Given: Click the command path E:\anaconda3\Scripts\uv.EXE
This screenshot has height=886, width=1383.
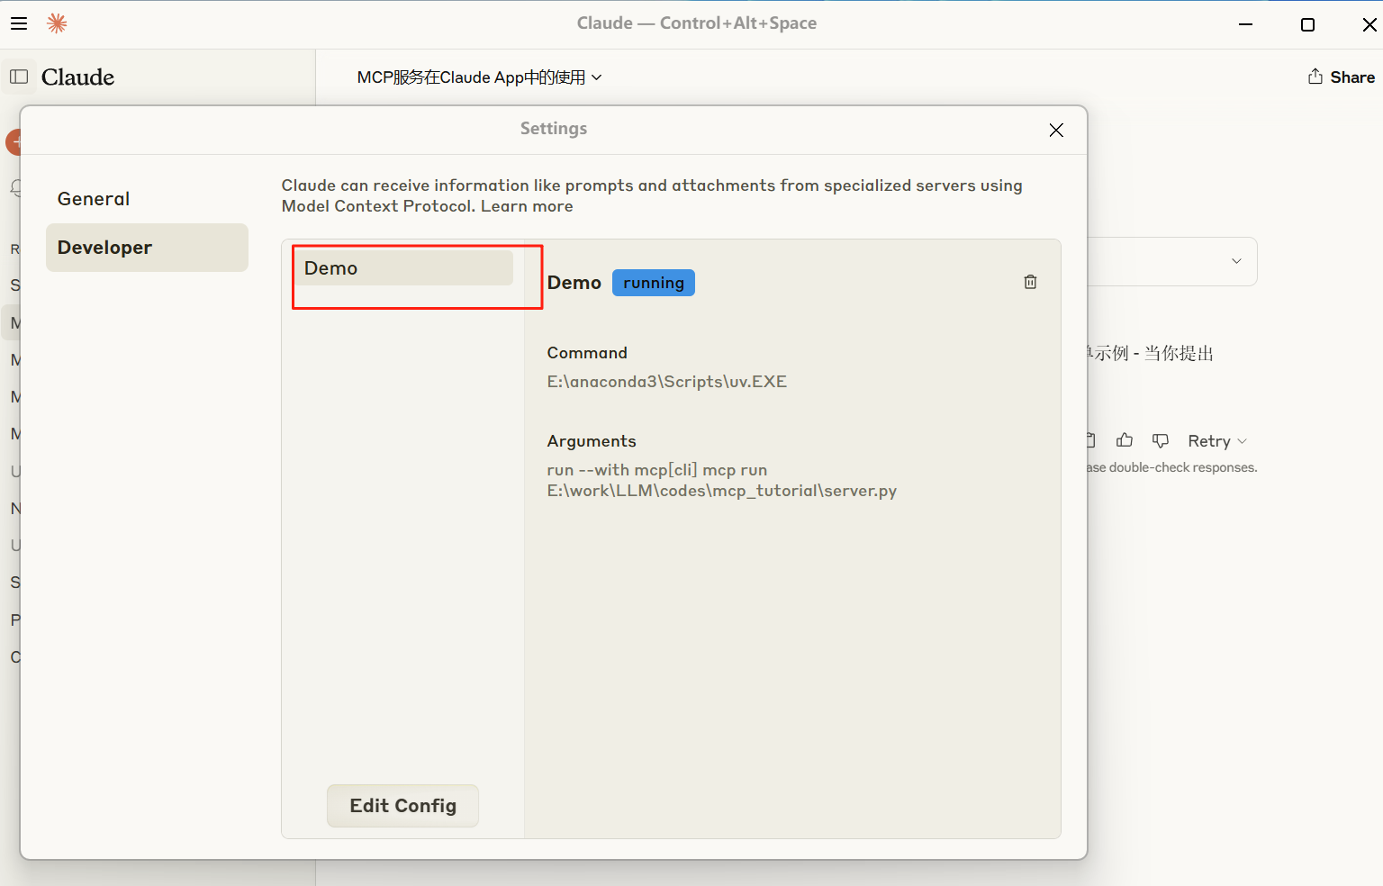Looking at the screenshot, I should click(x=667, y=382).
